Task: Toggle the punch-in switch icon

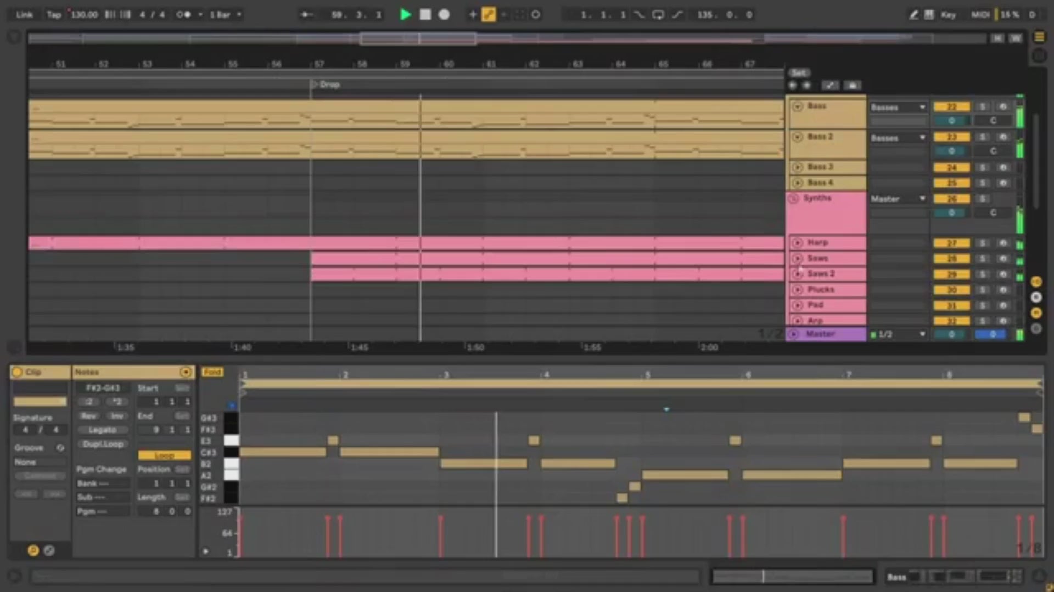Action: coord(640,15)
